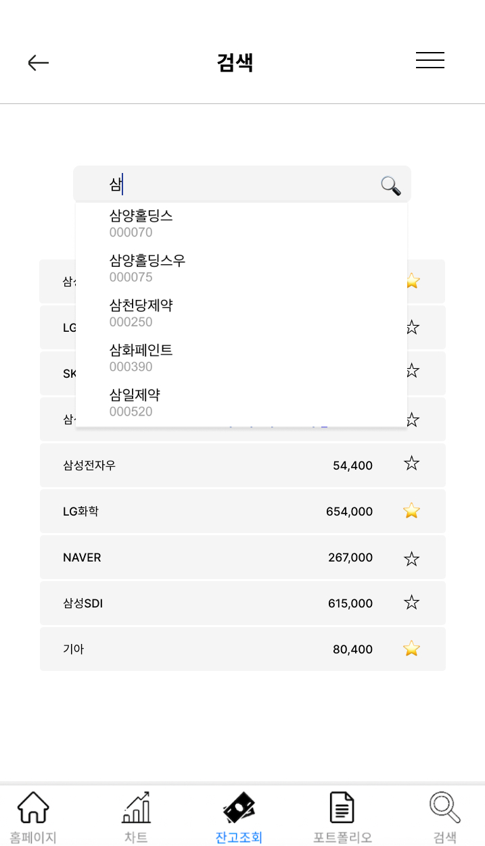Open the hamburger menu

click(x=430, y=60)
